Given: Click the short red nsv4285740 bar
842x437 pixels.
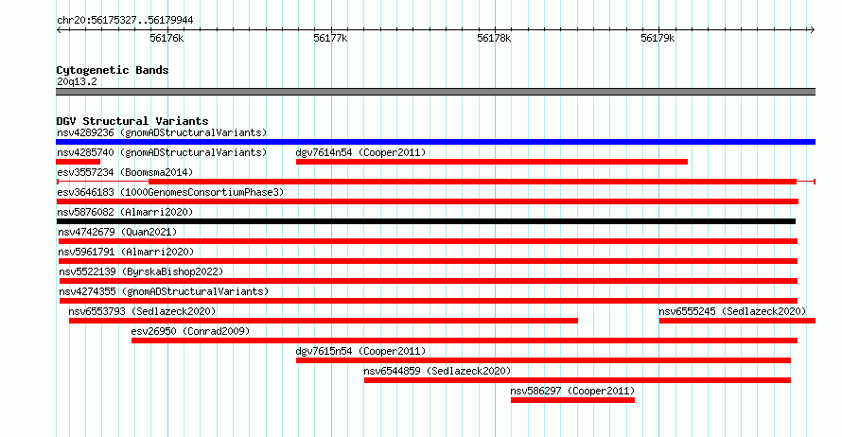Looking at the screenshot, I should 78,162.
